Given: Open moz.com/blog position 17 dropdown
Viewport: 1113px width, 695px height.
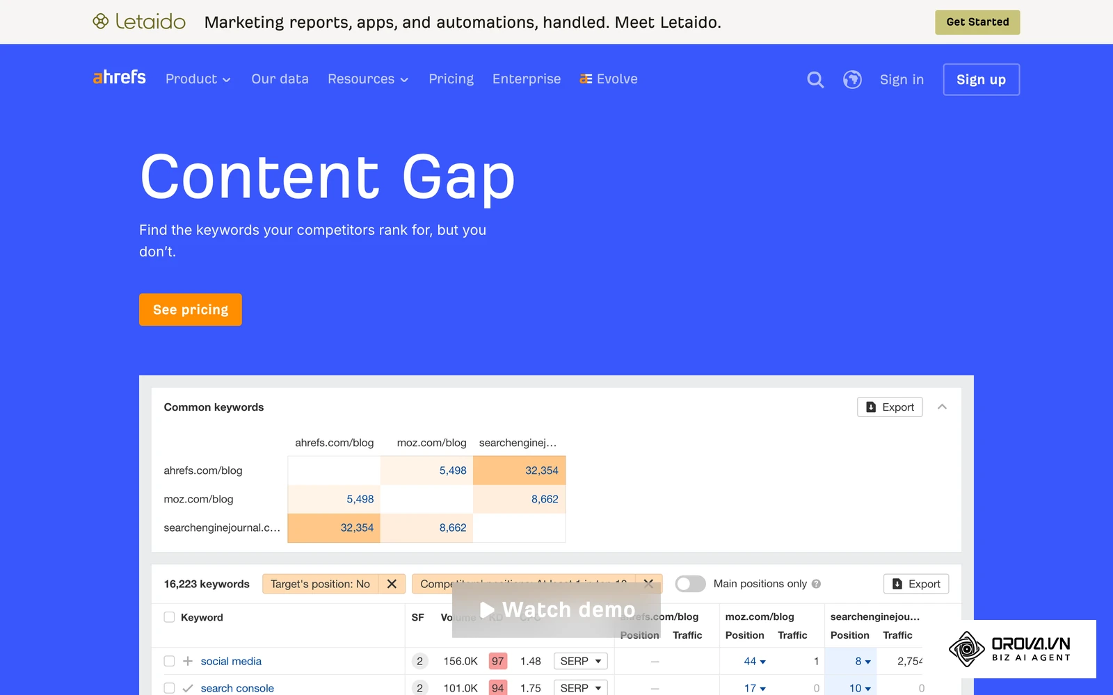Looking at the screenshot, I should [755, 688].
